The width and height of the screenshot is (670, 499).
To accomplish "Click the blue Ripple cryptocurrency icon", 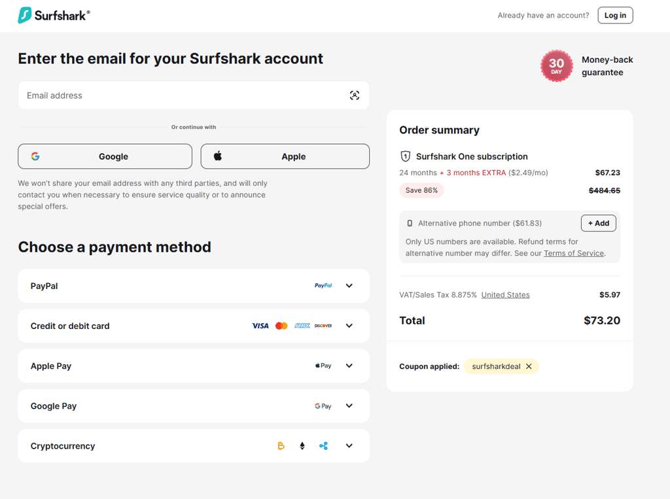I will [323, 446].
